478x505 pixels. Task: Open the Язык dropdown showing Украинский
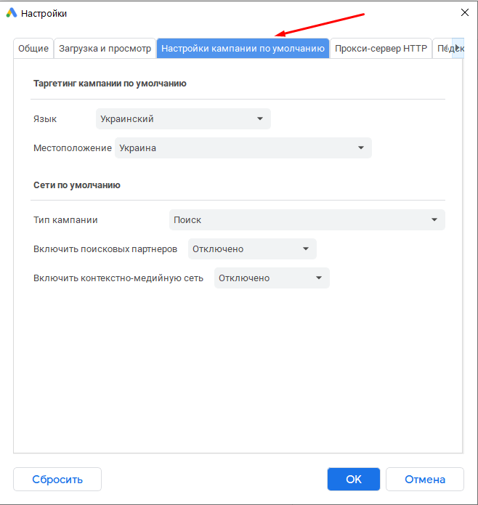tap(183, 119)
